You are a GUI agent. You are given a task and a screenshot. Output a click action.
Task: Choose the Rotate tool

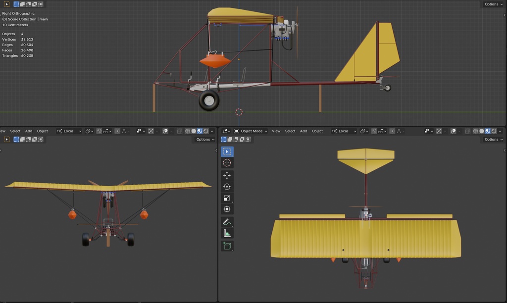point(227,187)
